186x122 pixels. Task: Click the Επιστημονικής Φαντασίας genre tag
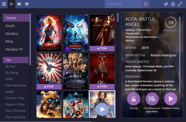click(141, 37)
